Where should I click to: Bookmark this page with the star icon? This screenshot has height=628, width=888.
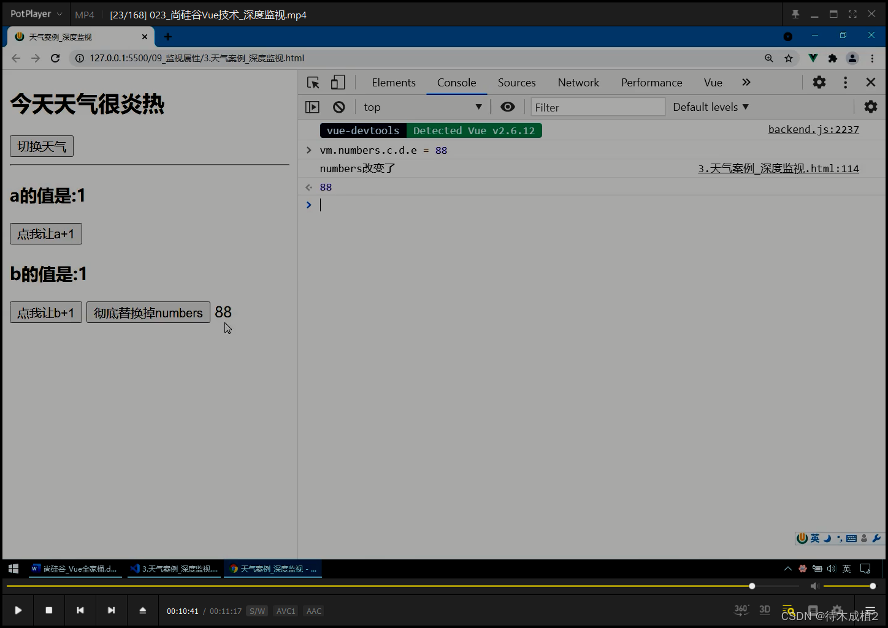(x=789, y=58)
